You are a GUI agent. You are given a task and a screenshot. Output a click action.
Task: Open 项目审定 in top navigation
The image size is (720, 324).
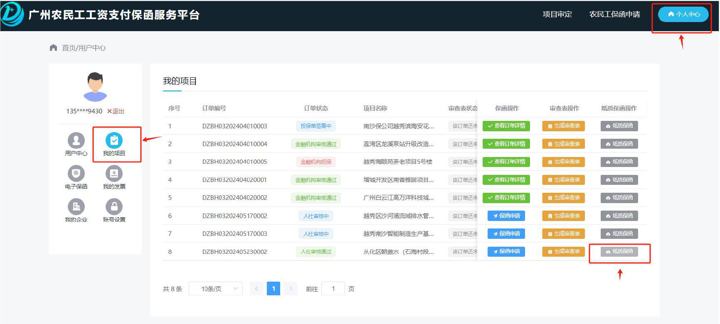557,15
